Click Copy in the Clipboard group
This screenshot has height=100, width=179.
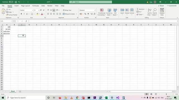pos(9,12)
